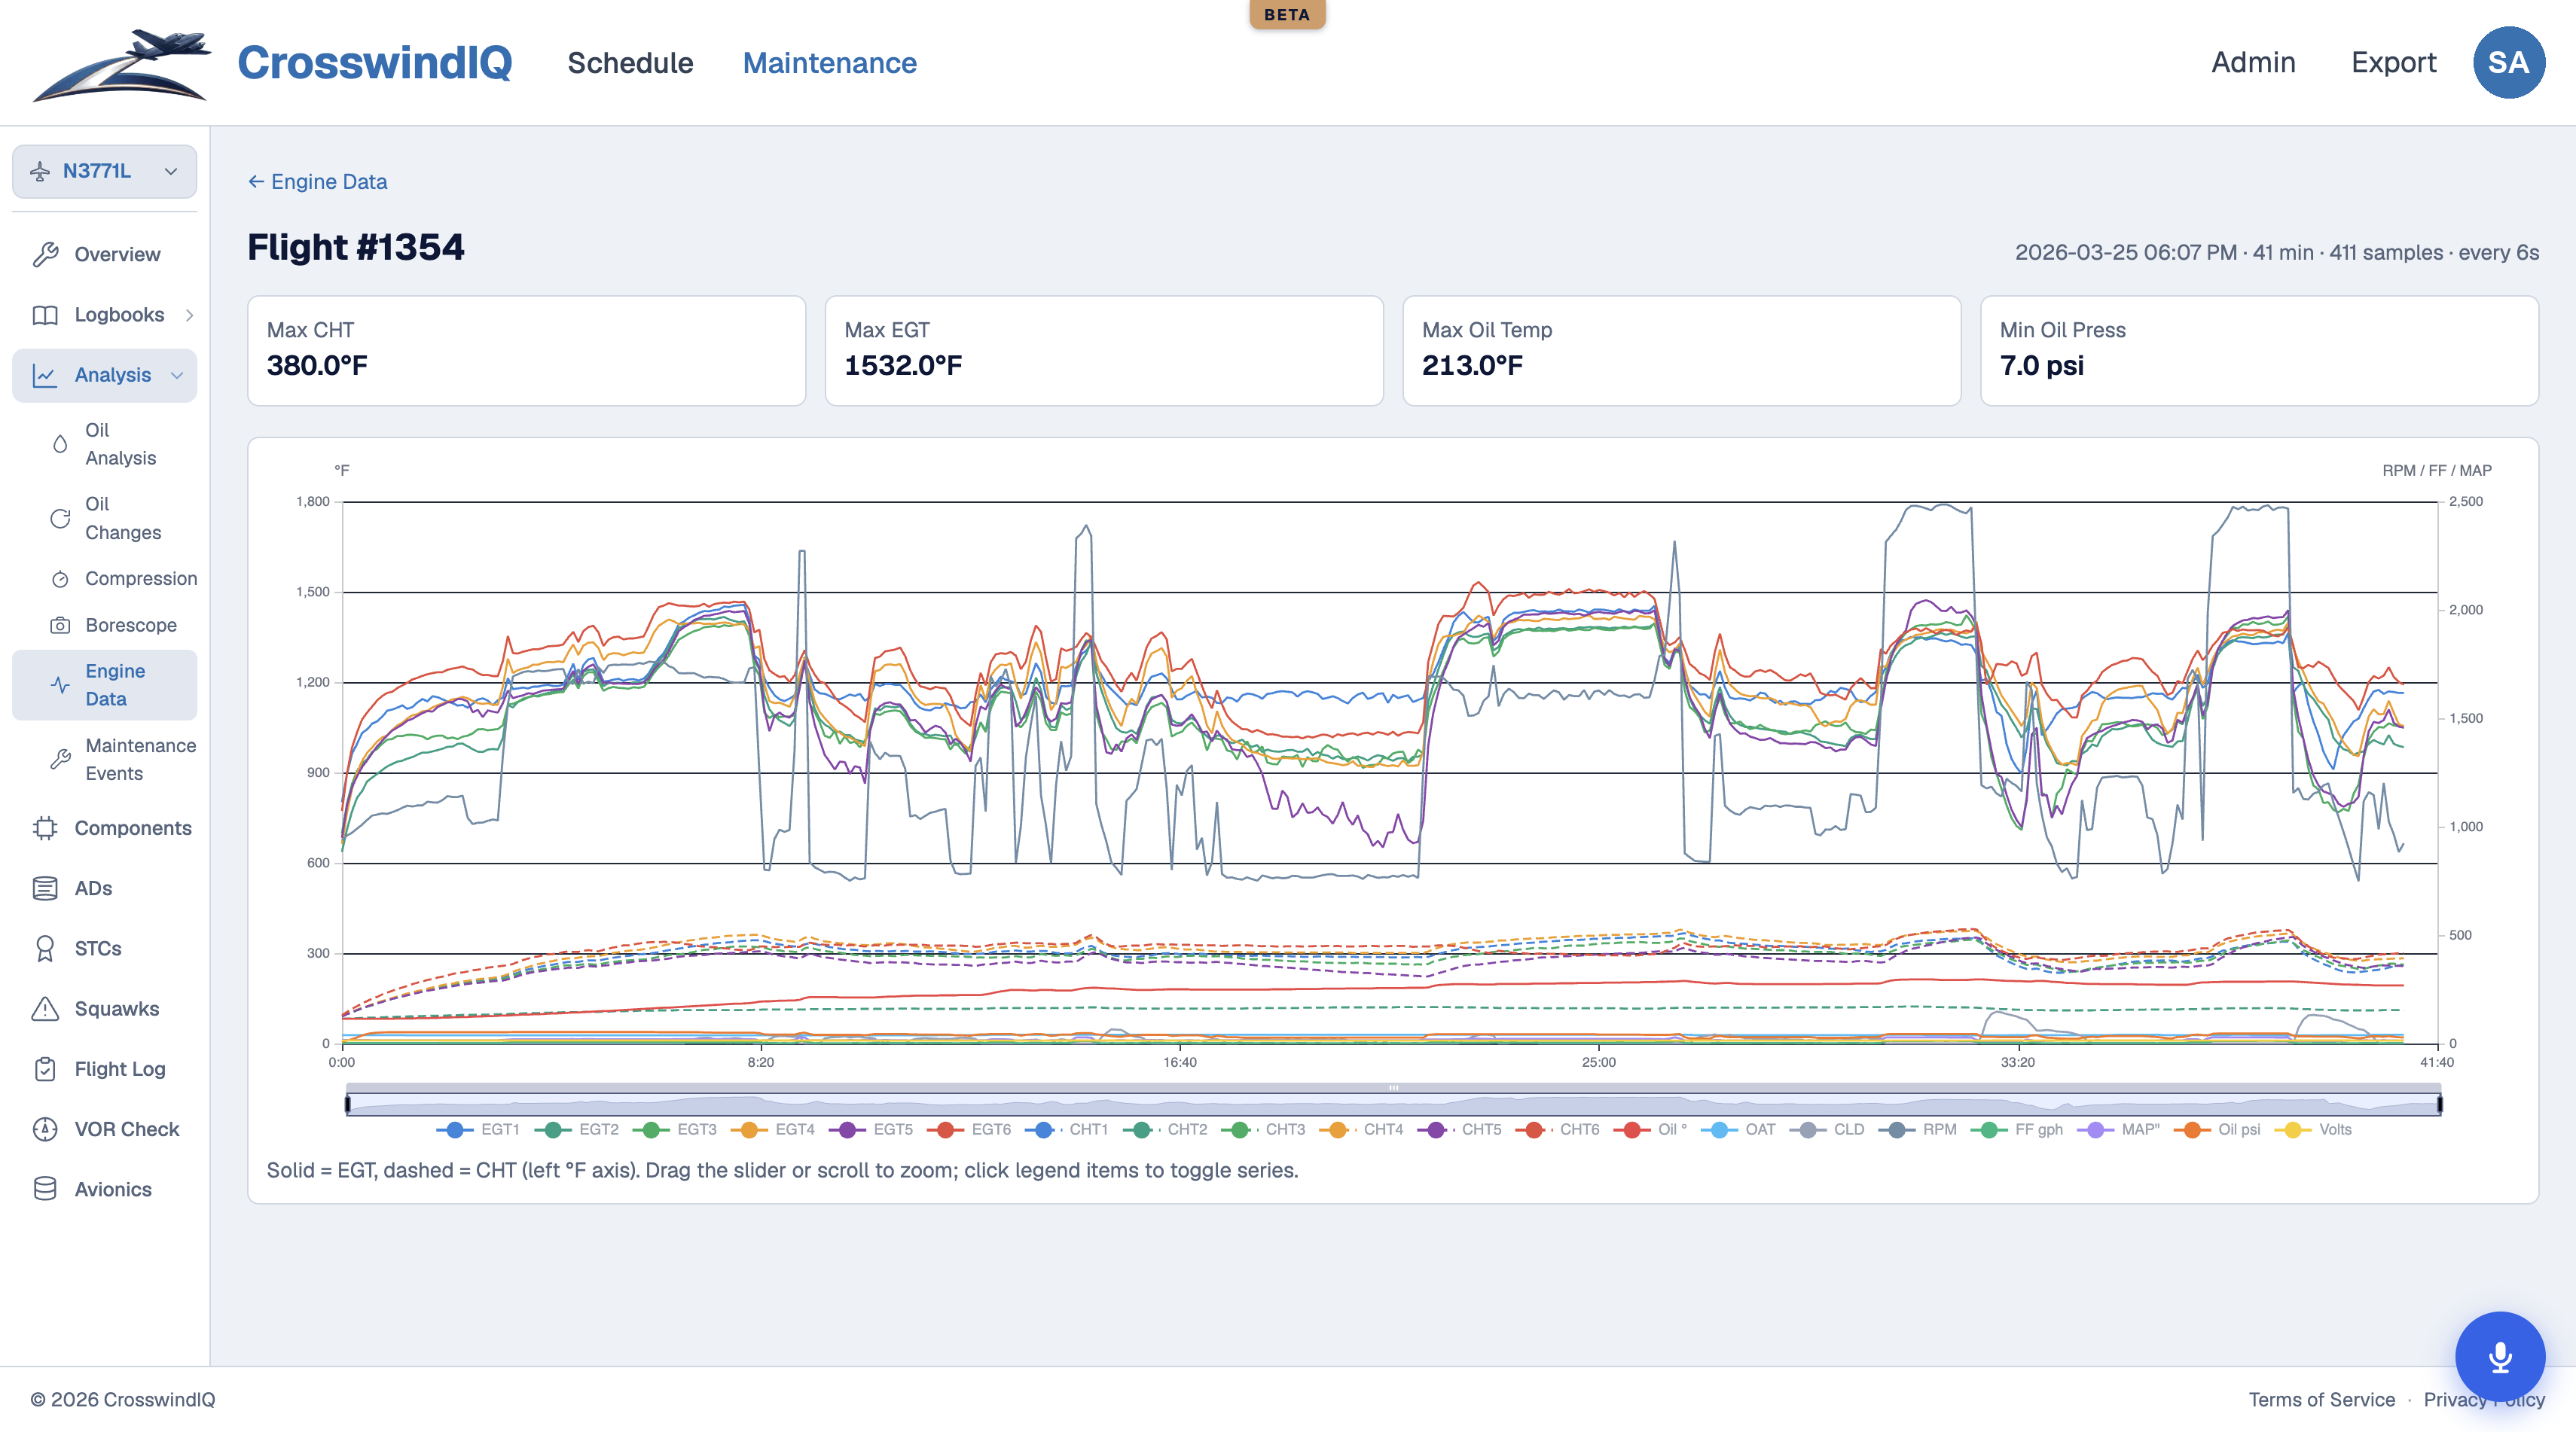Toggle the CLD series in legend

point(1827,1129)
